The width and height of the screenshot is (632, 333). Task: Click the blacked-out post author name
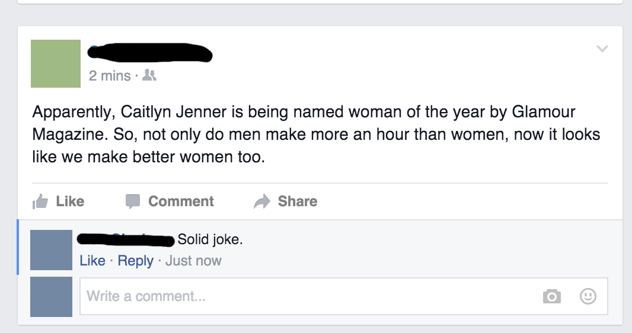point(149,53)
